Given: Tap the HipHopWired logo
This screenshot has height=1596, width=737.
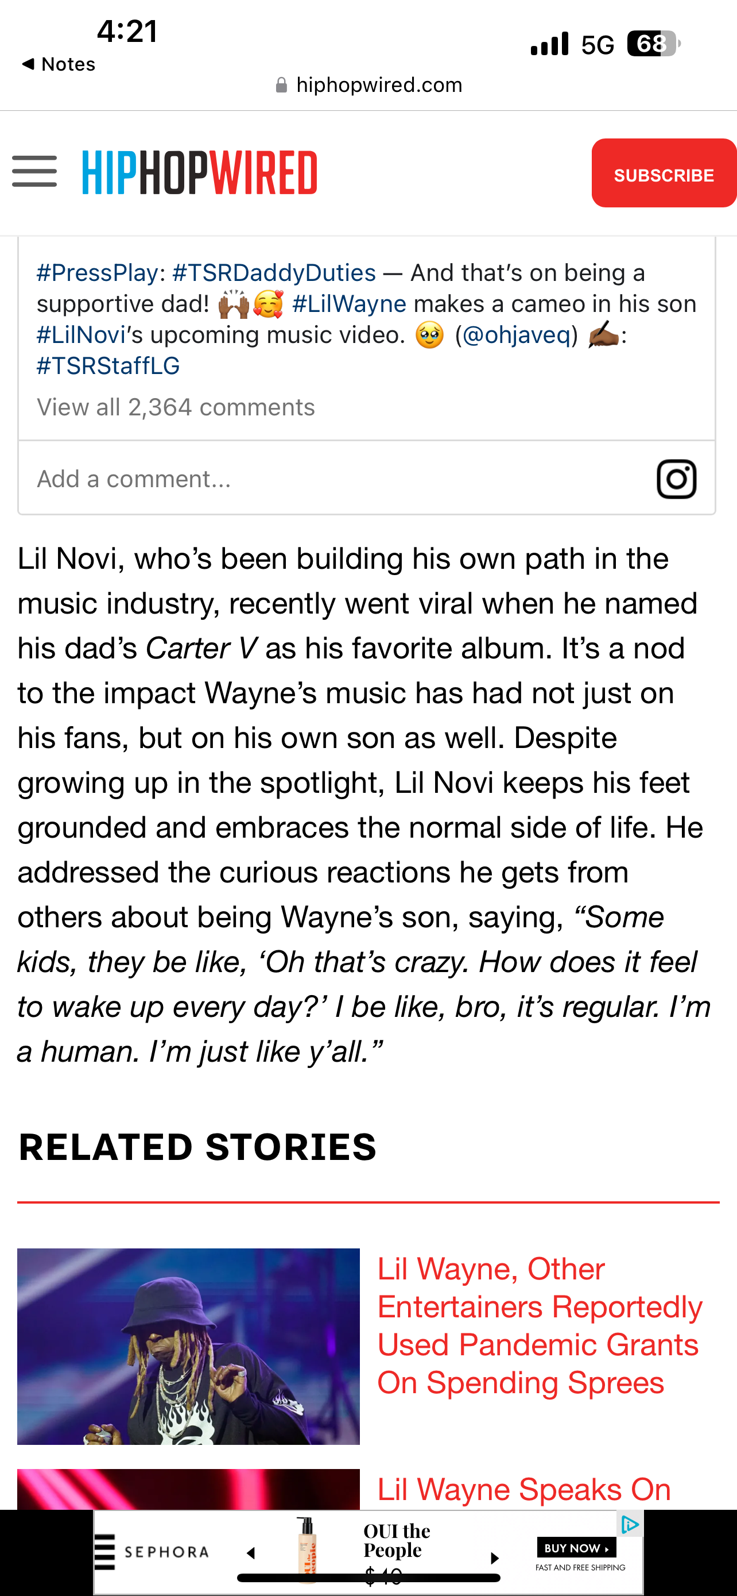Looking at the screenshot, I should click(199, 172).
